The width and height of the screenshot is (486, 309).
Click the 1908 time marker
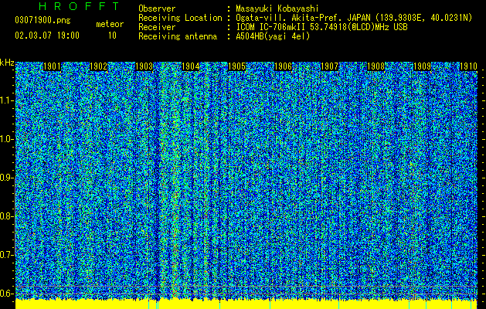376,66
